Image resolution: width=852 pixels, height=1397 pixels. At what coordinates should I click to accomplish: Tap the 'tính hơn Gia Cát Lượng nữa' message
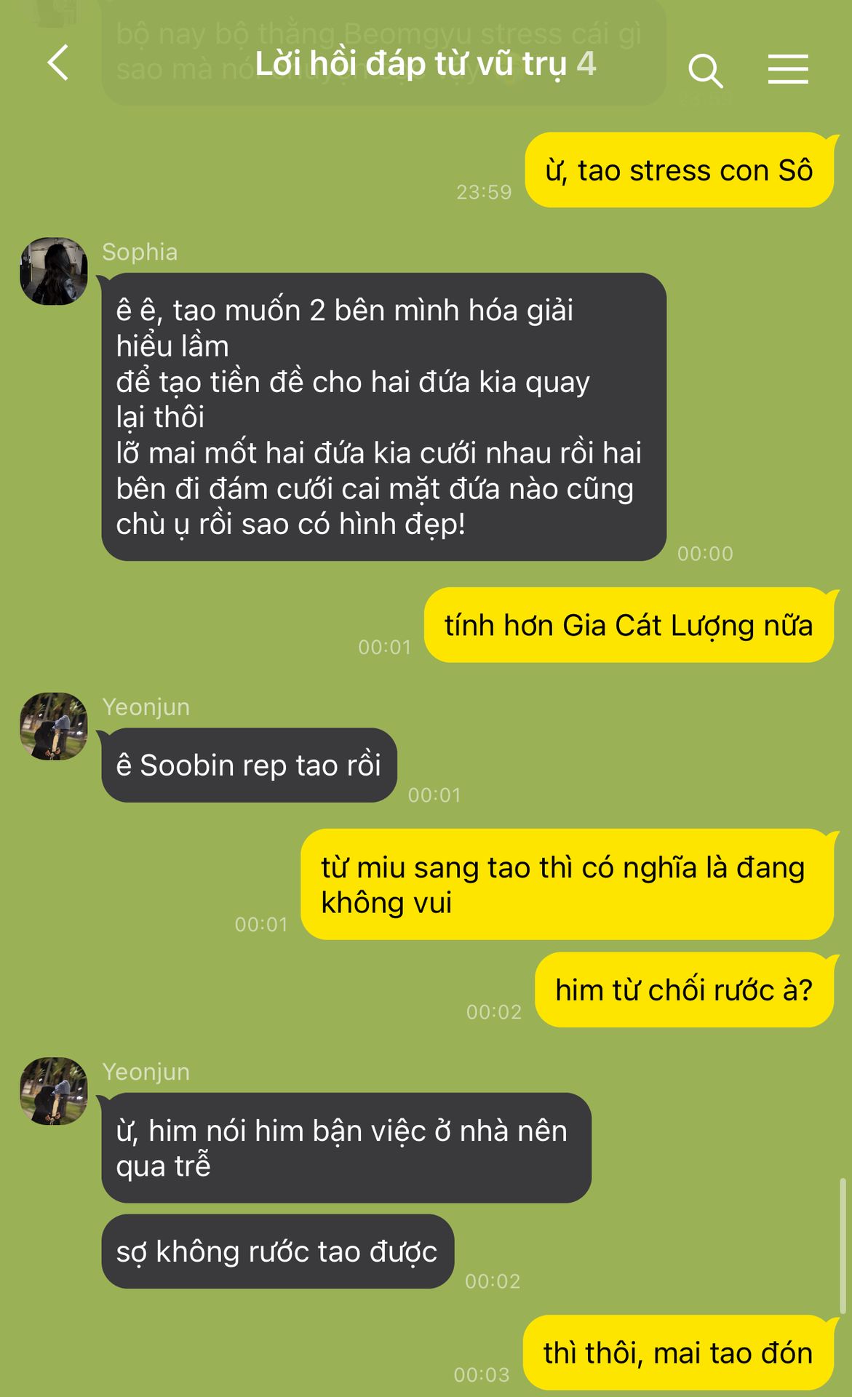tap(629, 625)
